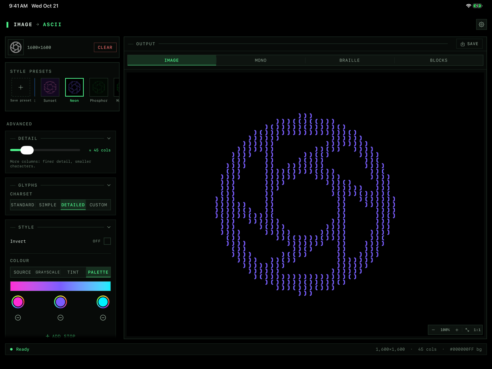Click the palette gradient bar
The height and width of the screenshot is (369, 492).
(60, 286)
